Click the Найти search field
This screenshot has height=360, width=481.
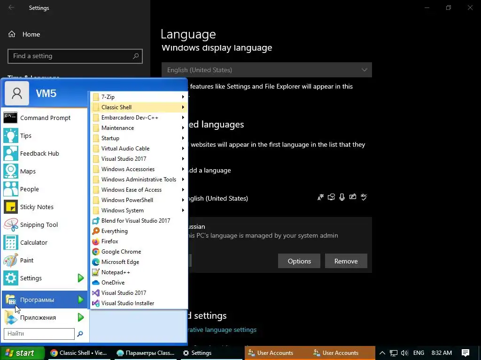39,334
